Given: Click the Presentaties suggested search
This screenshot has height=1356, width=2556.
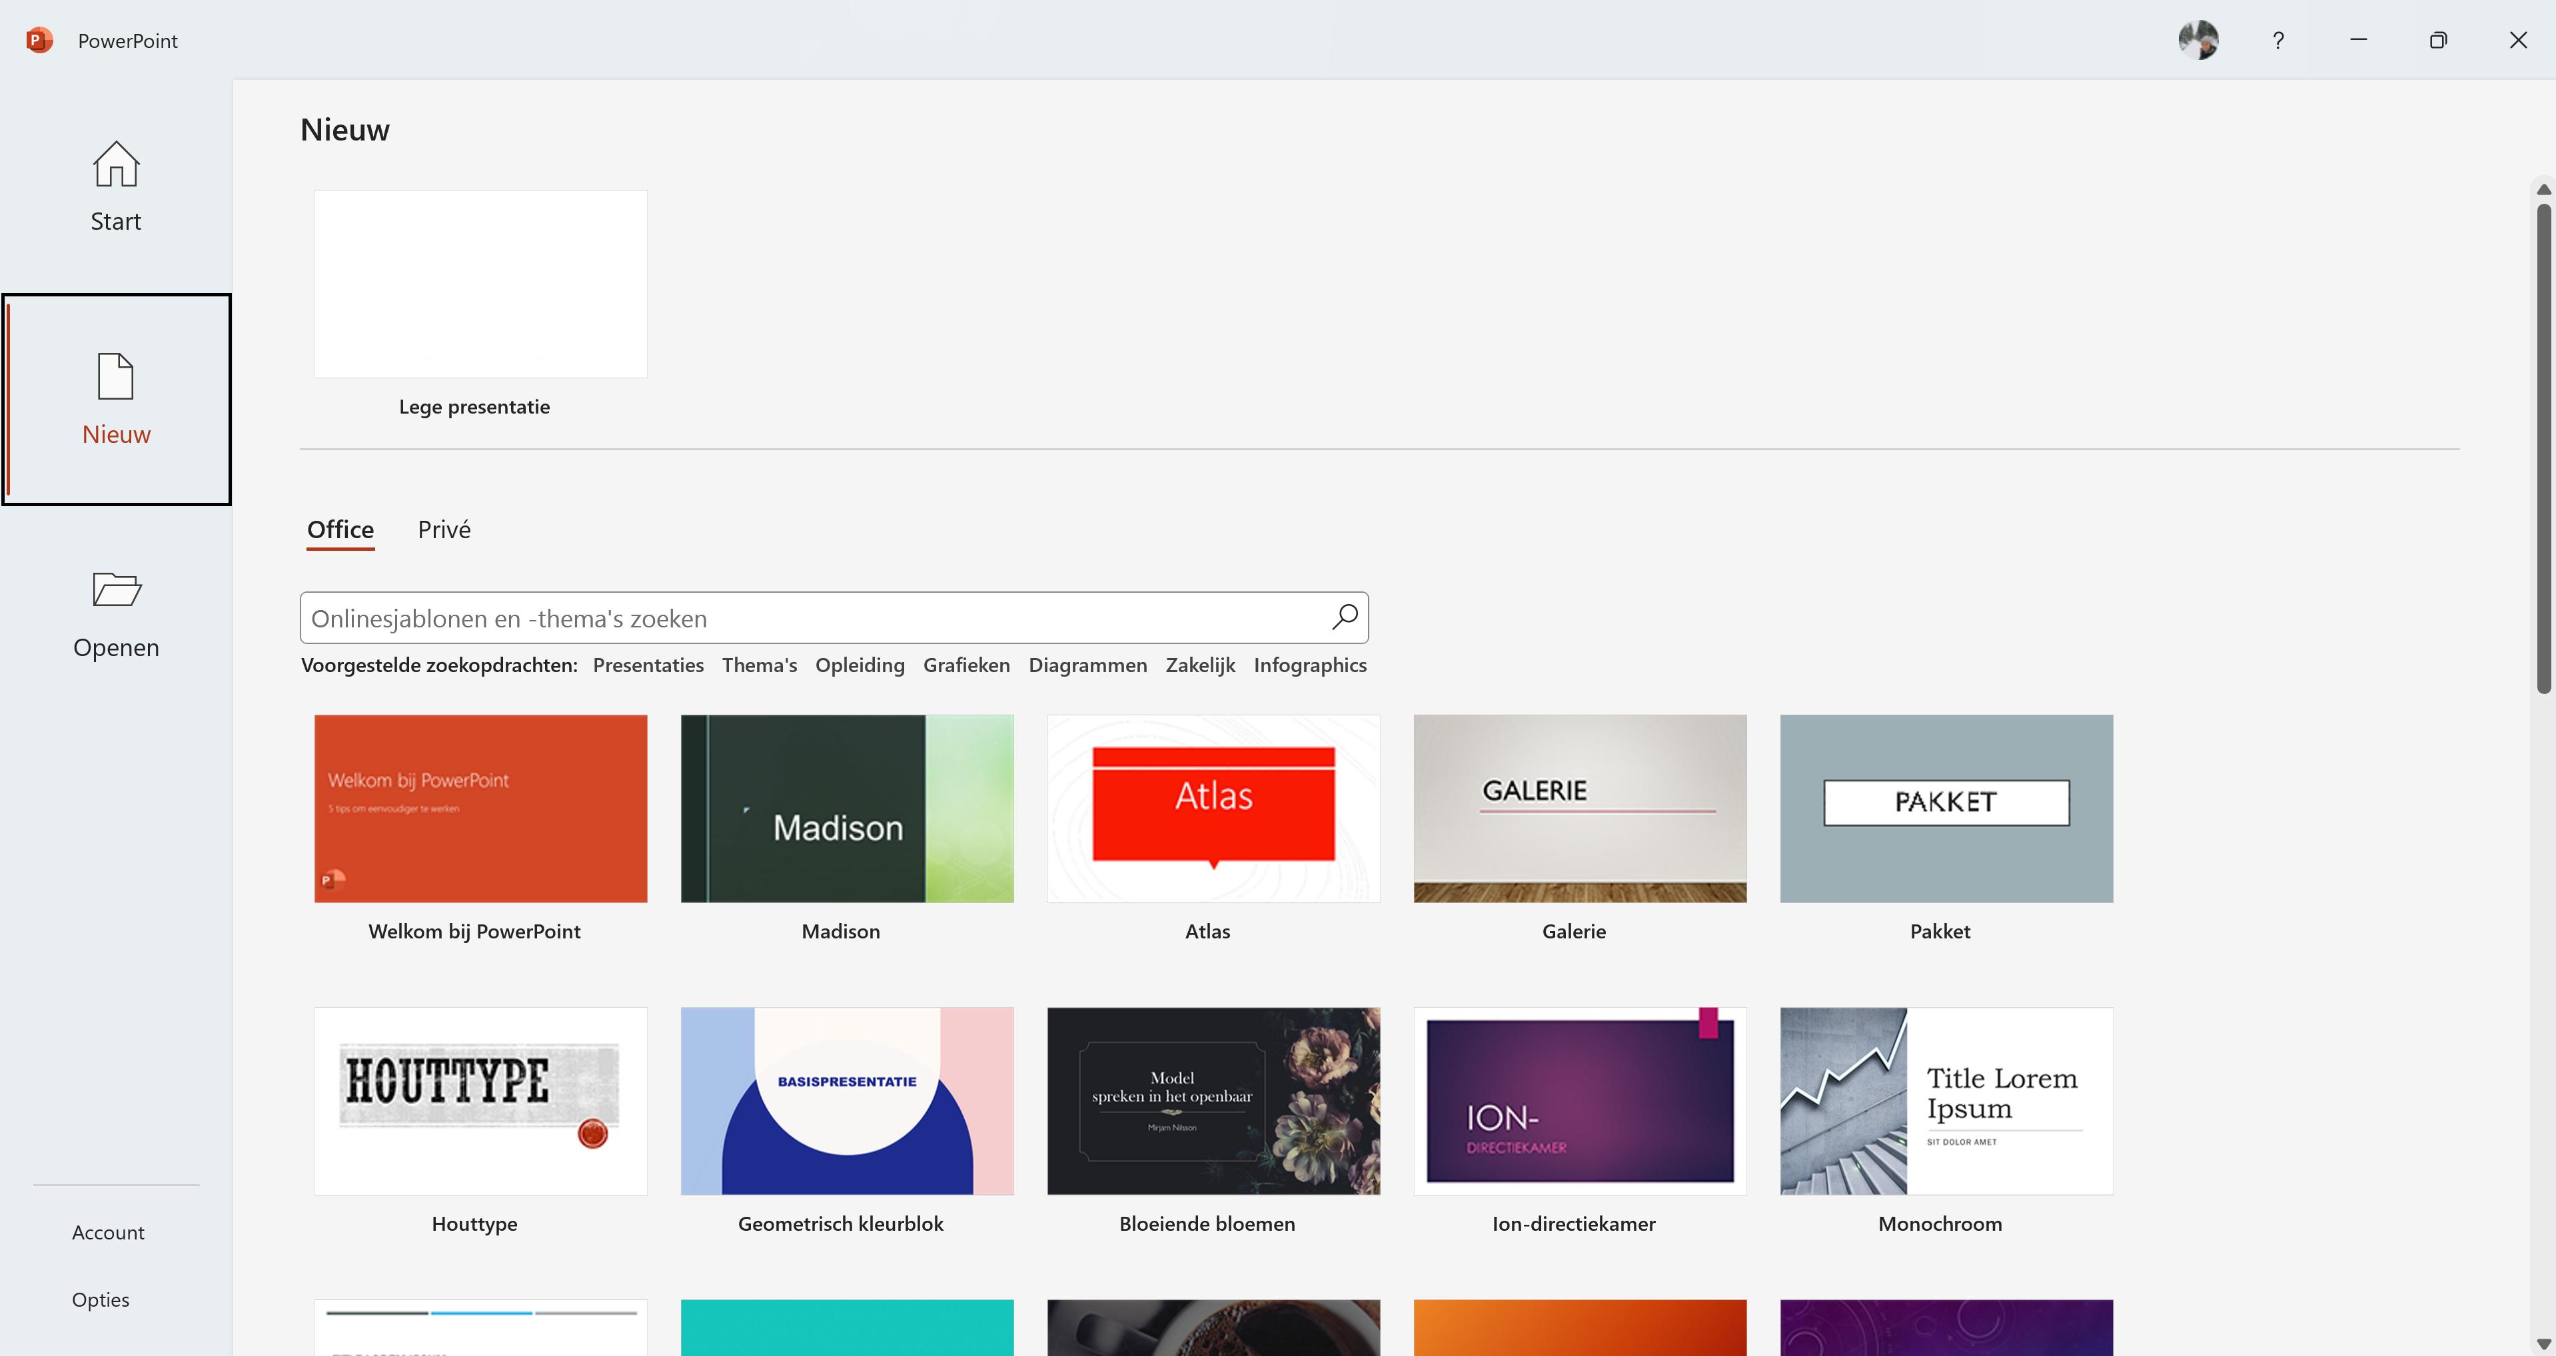Looking at the screenshot, I should point(648,665).
